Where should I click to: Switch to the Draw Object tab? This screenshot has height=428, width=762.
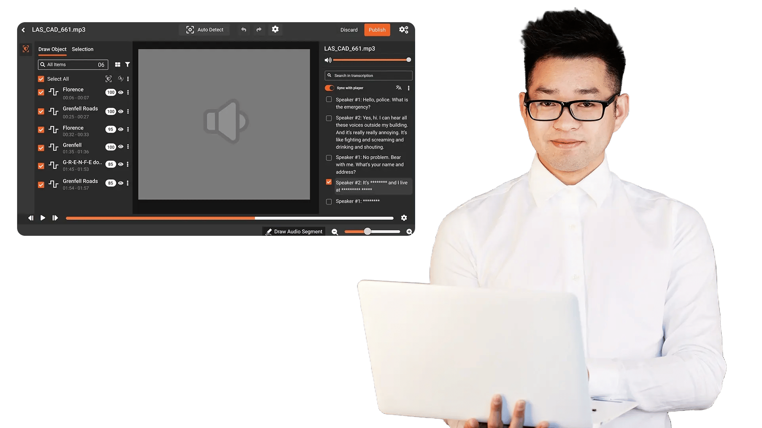(52, 49)
